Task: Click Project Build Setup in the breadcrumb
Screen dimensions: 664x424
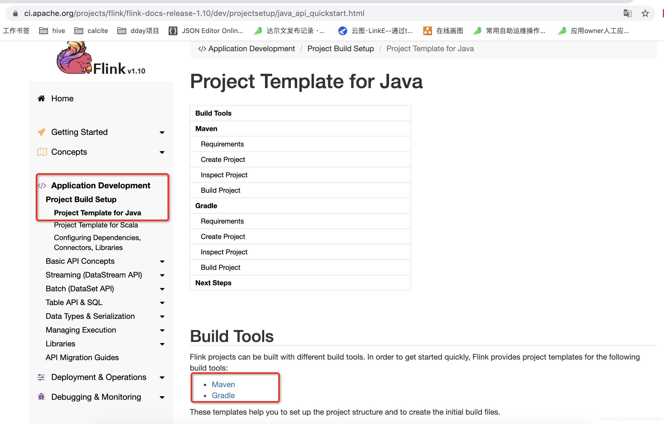Action: [341, 48]
